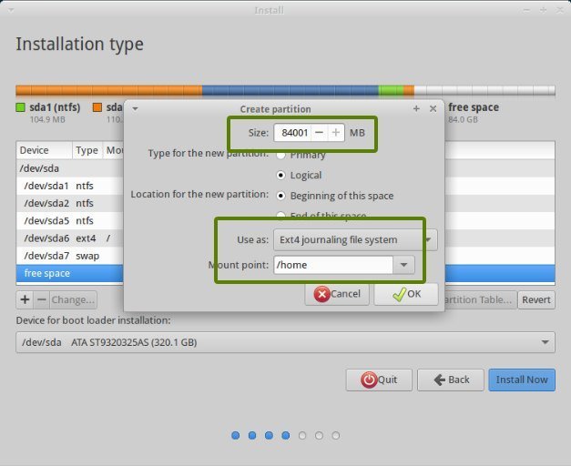
Task: Click the white free space bar segment
Action: click(484, 90)
